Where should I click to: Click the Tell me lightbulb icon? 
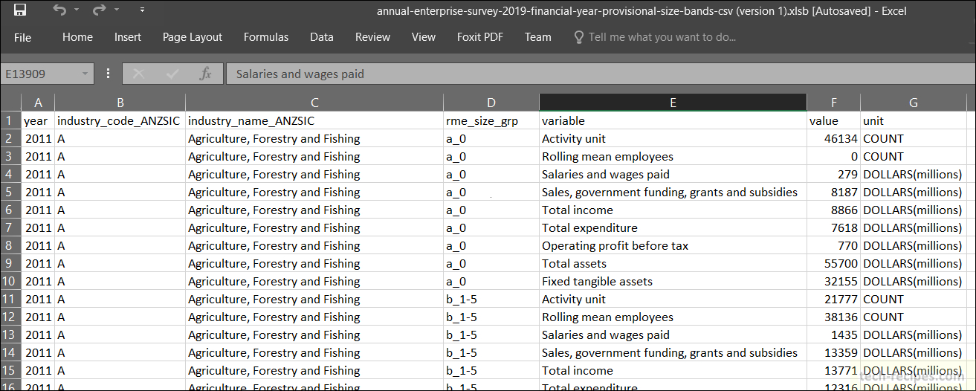point(579,37)
